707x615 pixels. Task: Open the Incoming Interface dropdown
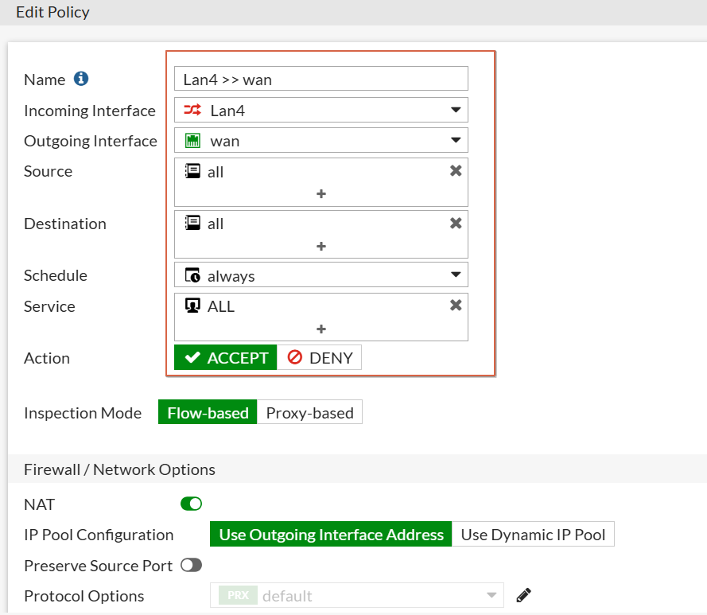pos(321,110)
